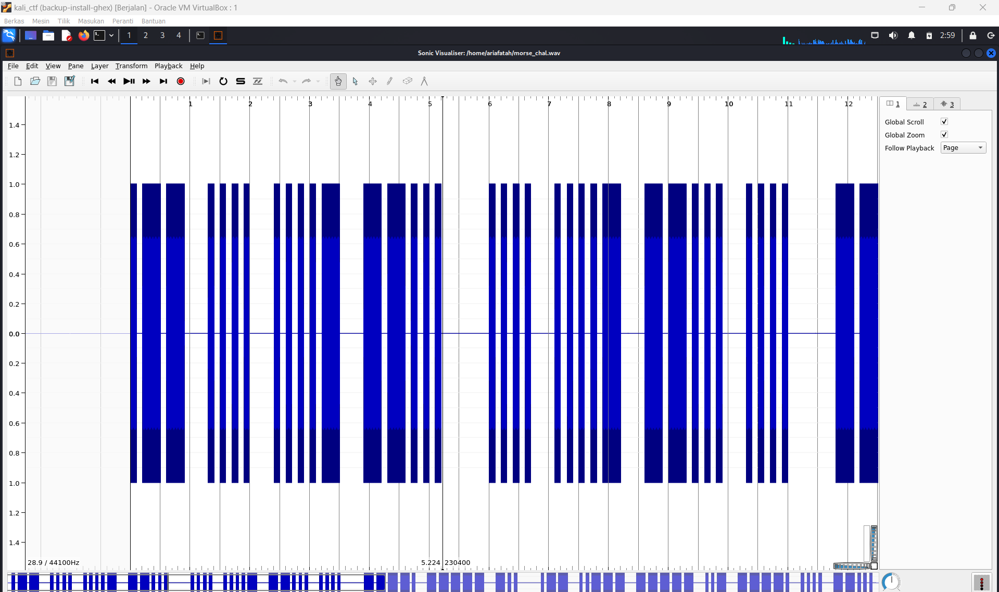Click the Fast Forward button
999x592 pixels.
[146, 81]
